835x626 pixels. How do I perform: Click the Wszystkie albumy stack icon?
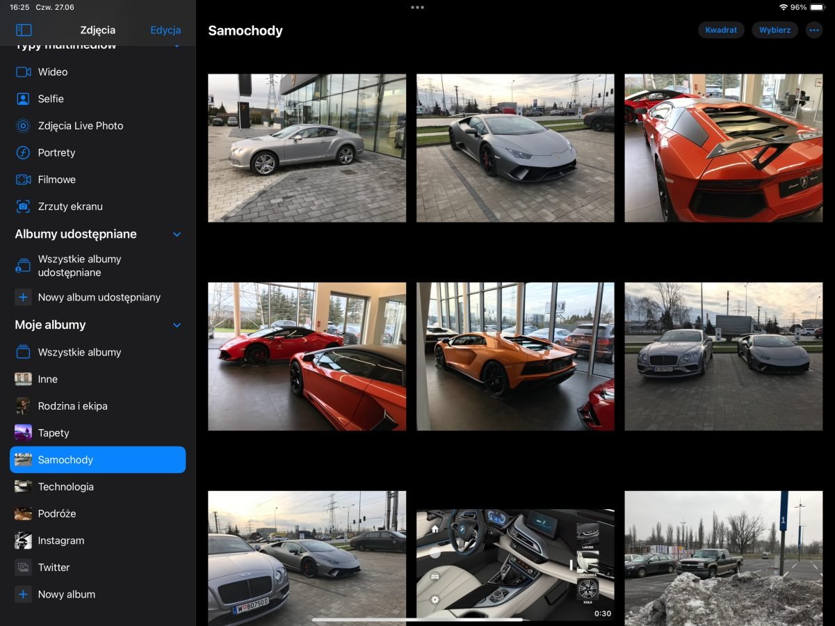24,352
